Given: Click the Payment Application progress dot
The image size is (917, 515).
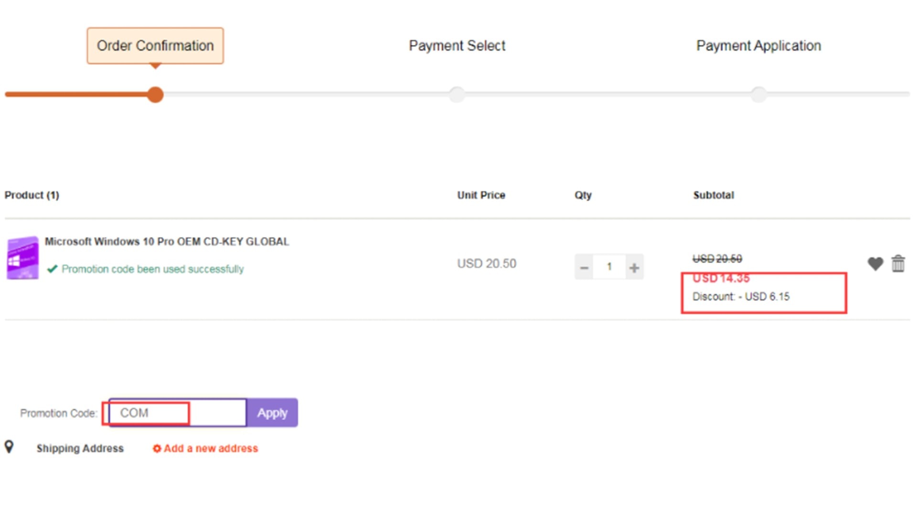Looking at the screenshot, I should [x=758, y=94].
